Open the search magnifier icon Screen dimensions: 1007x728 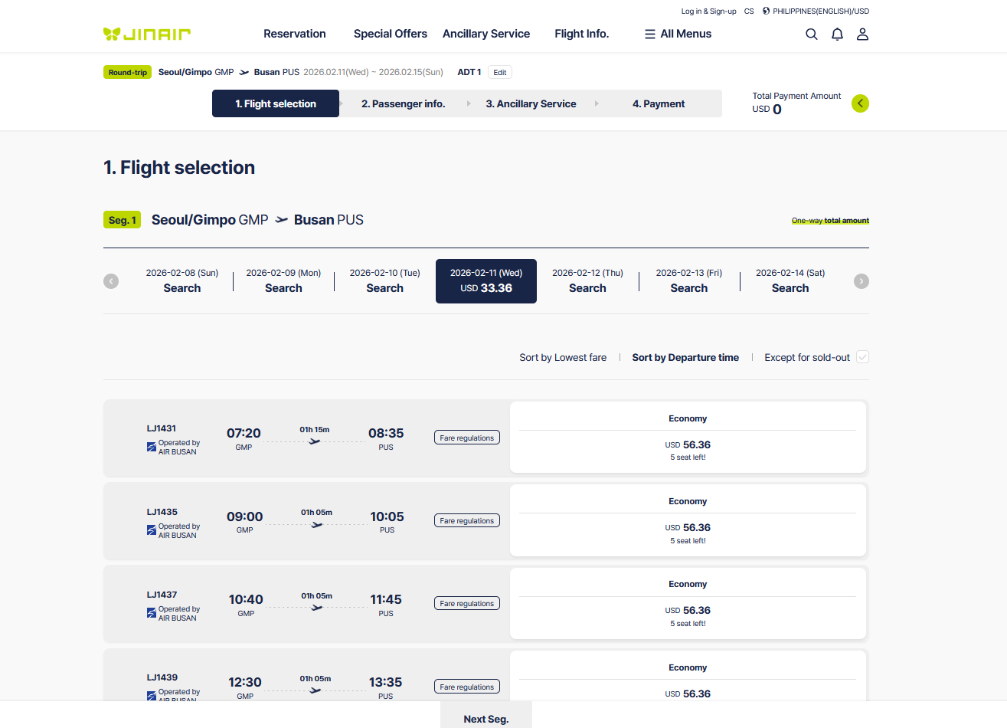(x=812, y=34)
